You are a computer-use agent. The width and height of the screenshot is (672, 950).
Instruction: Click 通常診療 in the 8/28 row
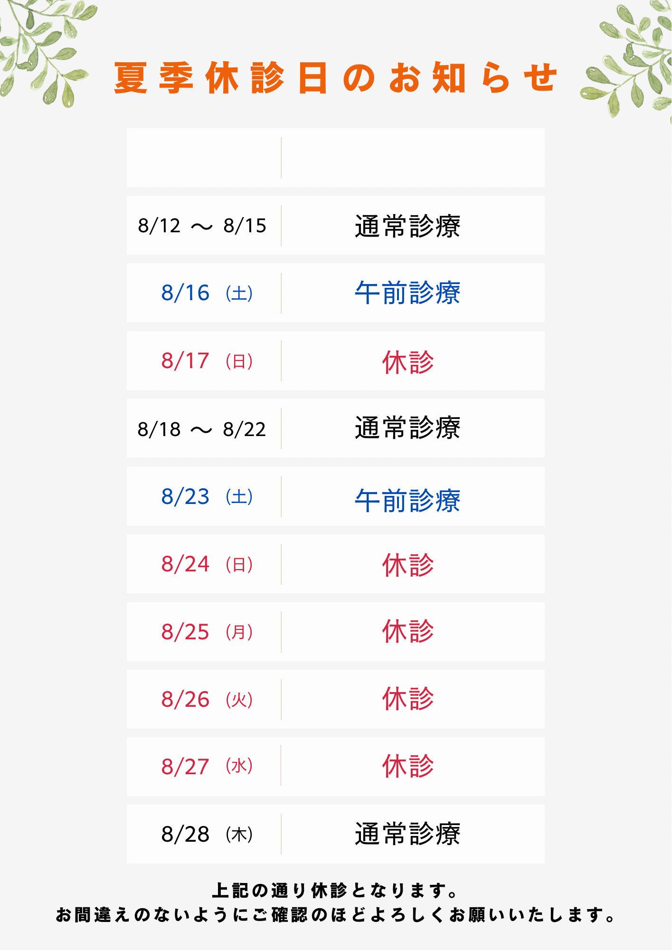pyautogui.click(x=407, y=834)
